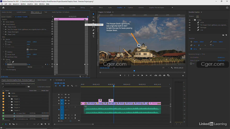Open playback resolution dropdown 1/2
The image size is (230, 129).
pos(165,68)
